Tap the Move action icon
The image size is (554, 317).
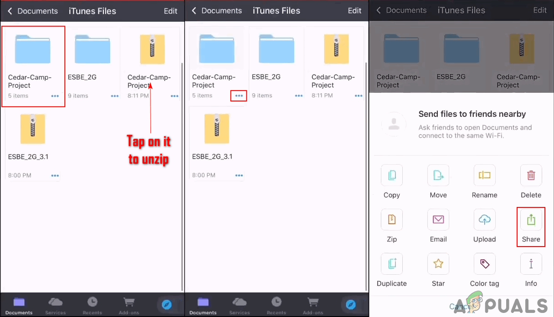[x=438, y=175]
